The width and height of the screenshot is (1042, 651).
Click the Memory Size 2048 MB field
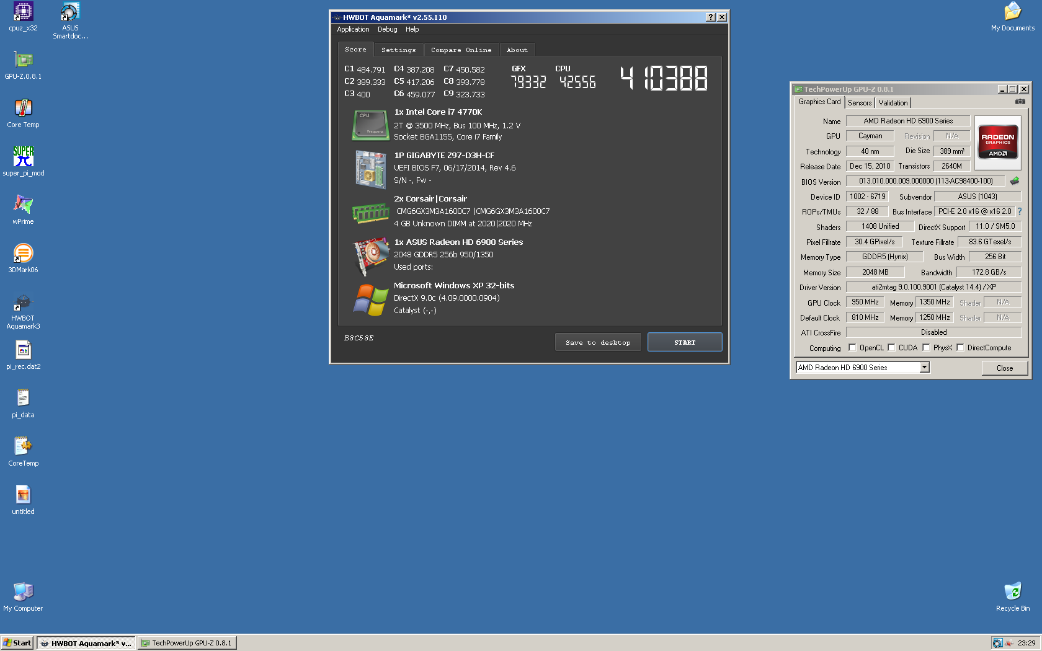875,272
